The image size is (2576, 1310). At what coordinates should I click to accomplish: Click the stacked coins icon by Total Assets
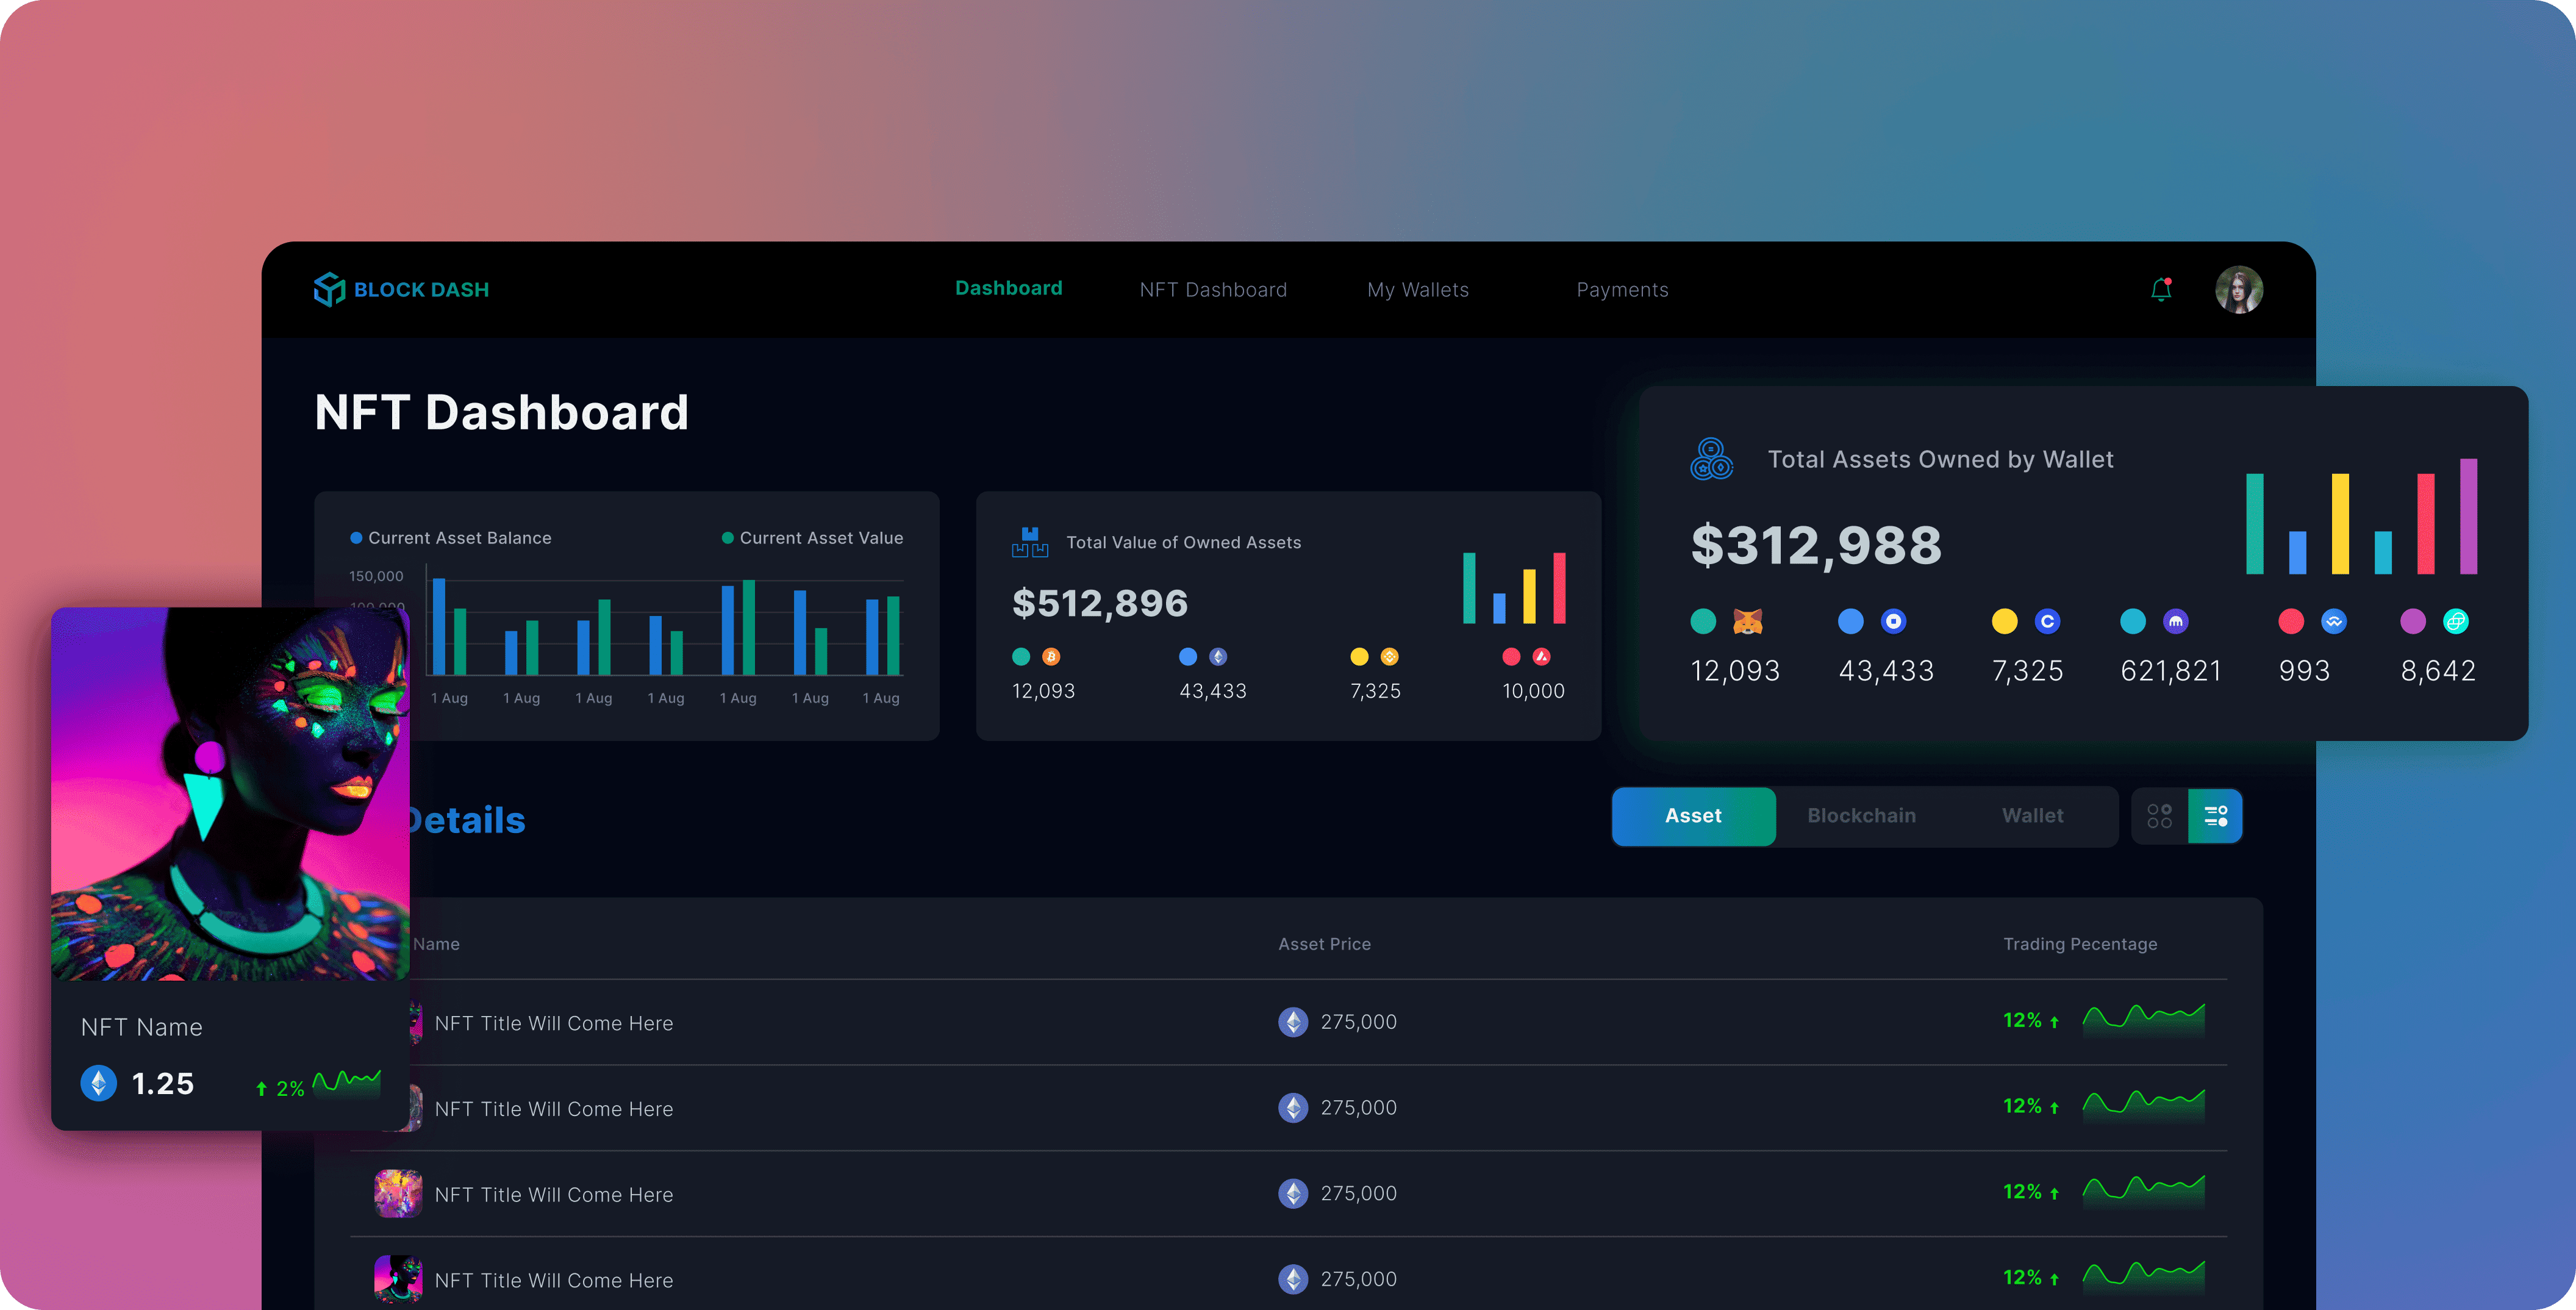click(1711, 459)
